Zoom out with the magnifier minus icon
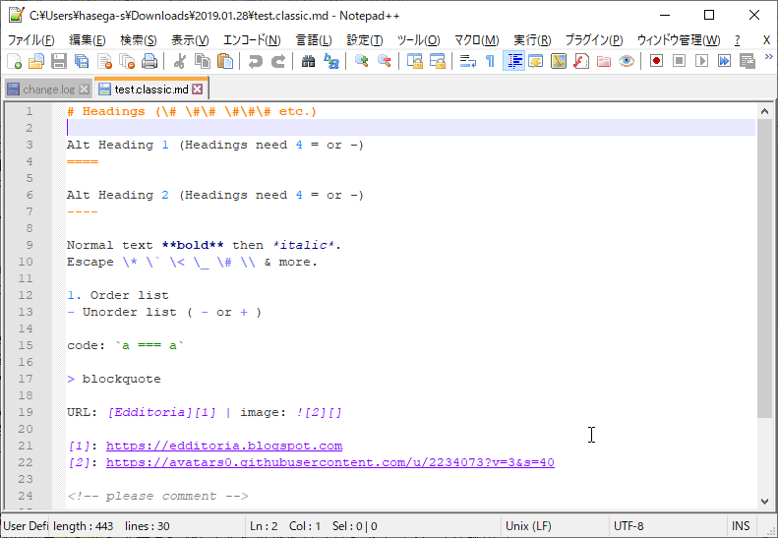 [384, 61]
